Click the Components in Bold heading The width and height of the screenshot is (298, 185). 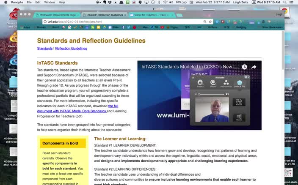[60, 143]
